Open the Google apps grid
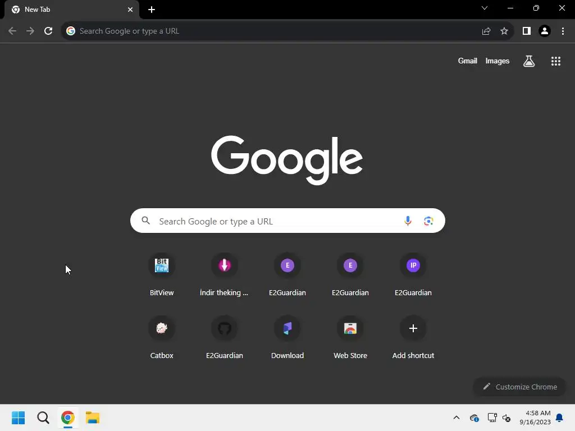 [x=556, y=61]
